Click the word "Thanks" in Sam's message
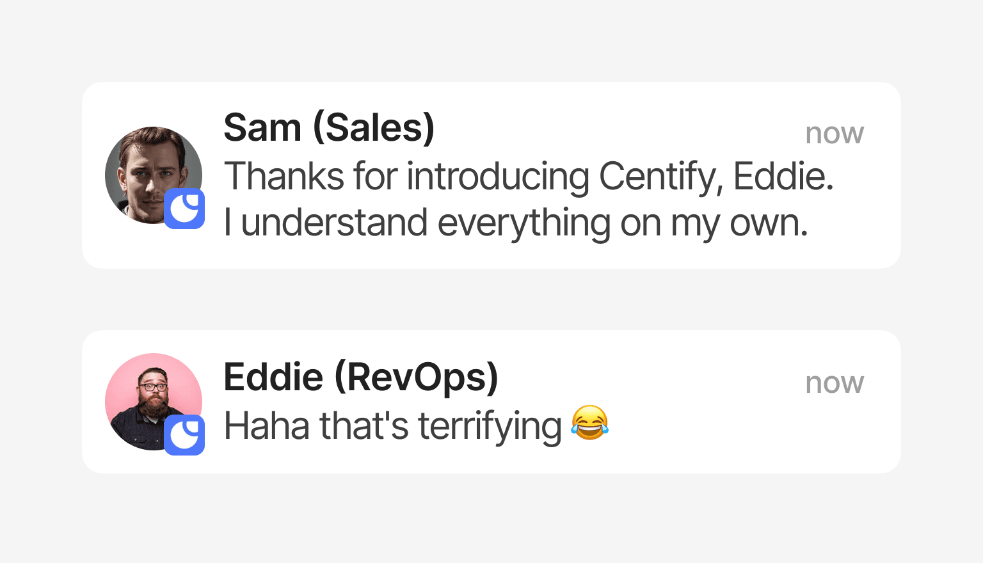Screen dimensions: 983x563 click(x=284, y=176)
